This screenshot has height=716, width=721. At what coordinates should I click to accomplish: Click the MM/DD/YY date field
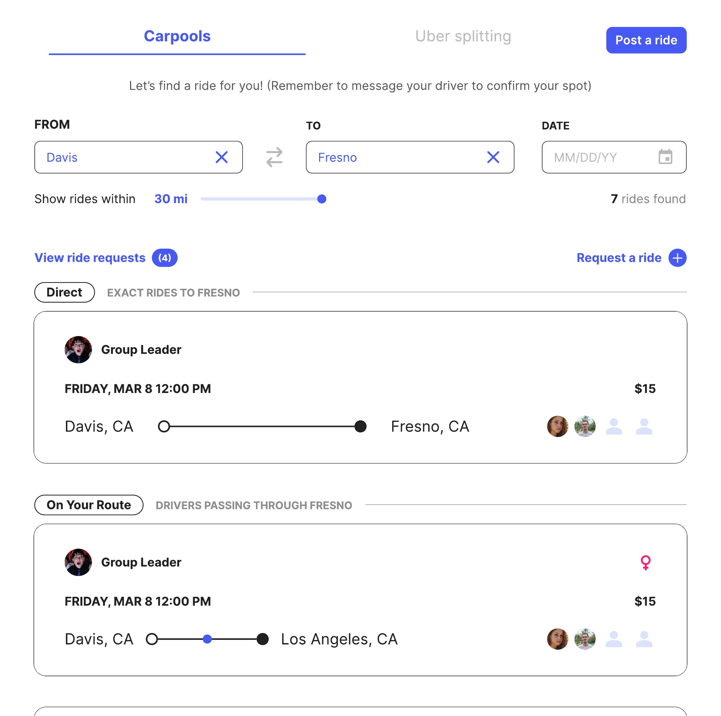tap(614, 157)
